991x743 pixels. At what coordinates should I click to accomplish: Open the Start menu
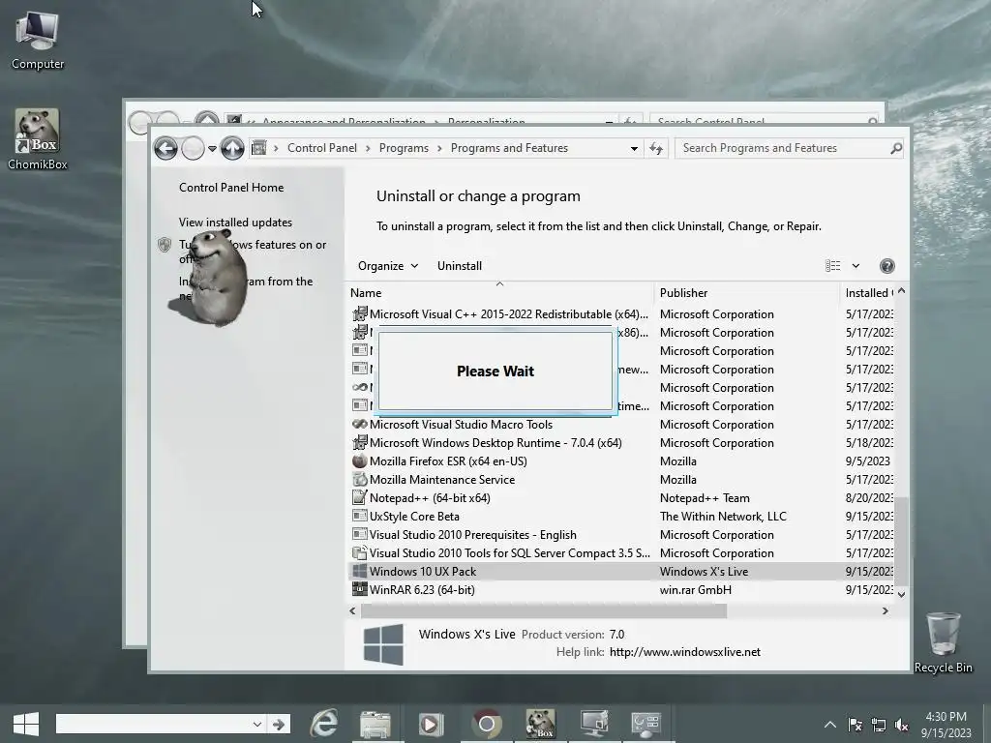pos(26,724)
